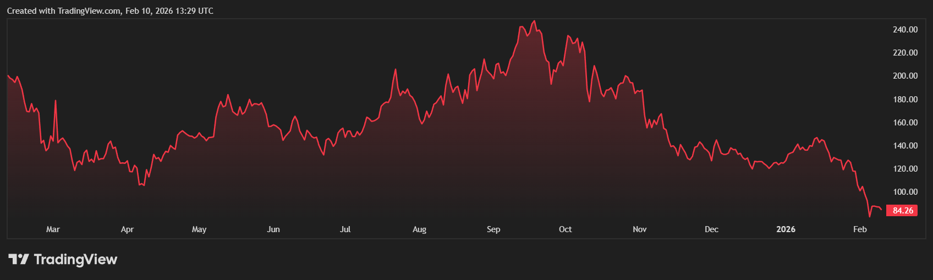Click the red 84.26 current price tag
The height and width of the screenshot is (280, 933).
pyautogui.click(x=902, y=211)
